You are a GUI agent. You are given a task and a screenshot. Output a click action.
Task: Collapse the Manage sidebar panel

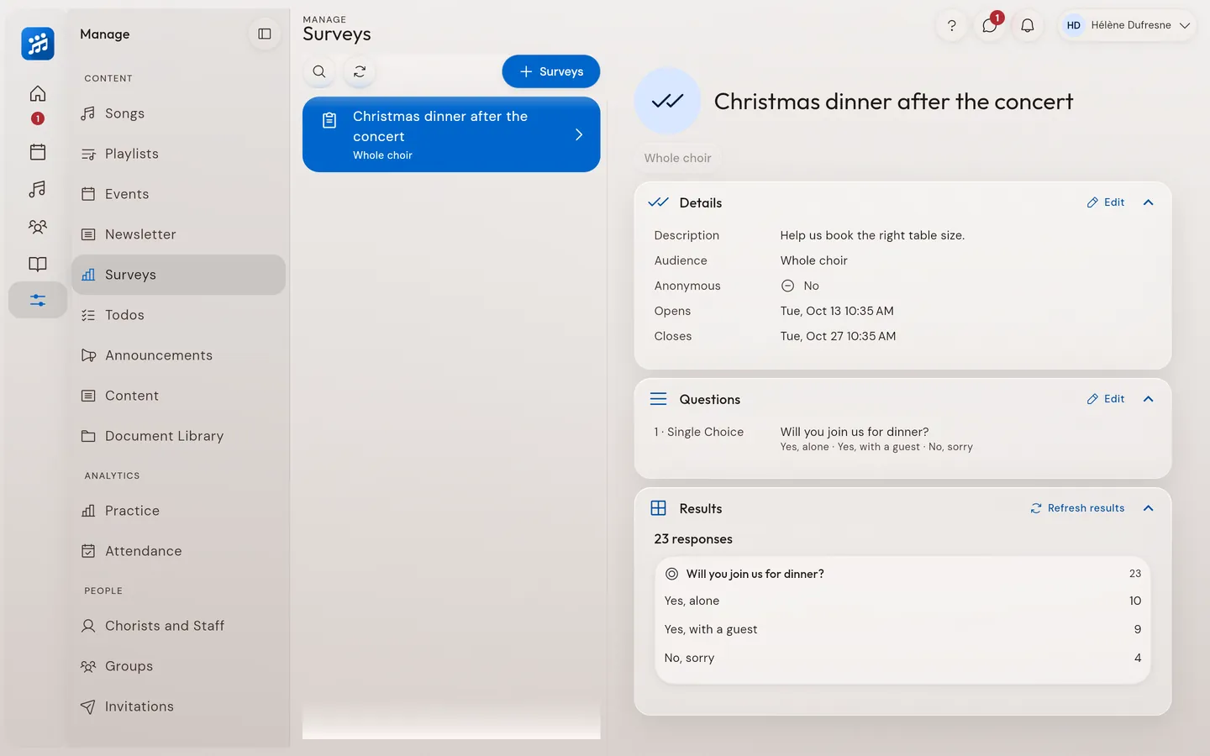[265, 34]
